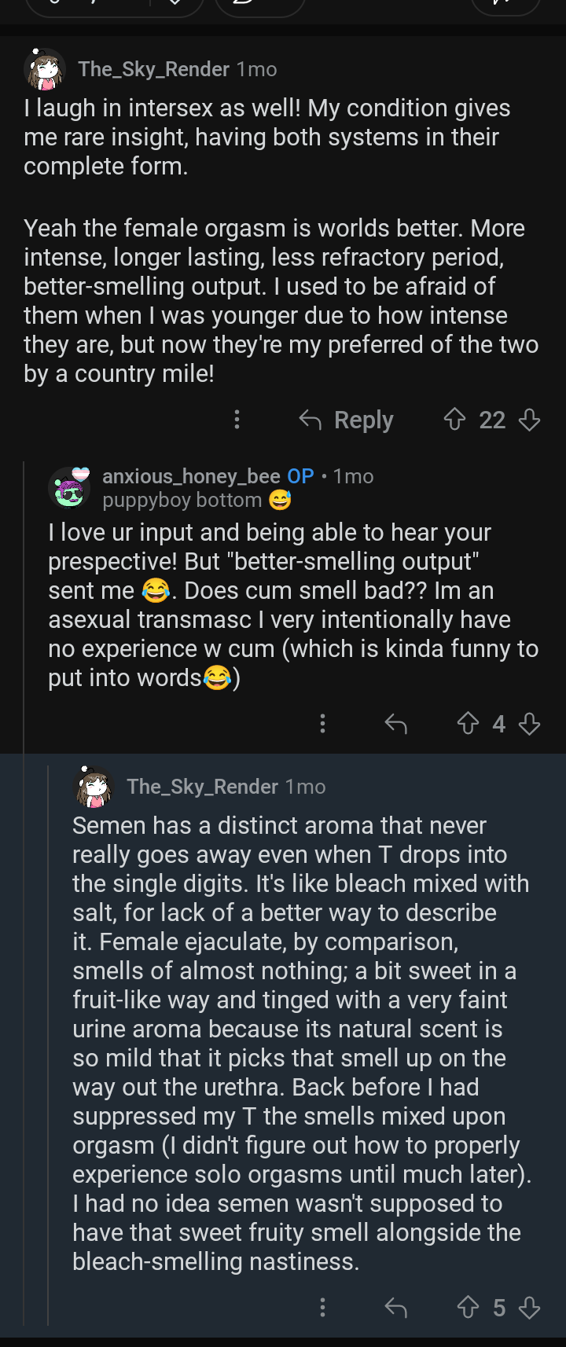Tap the 'puppyboy bottom' user flair
Viewport: 566px width, 1347px height.
[182, 500]
